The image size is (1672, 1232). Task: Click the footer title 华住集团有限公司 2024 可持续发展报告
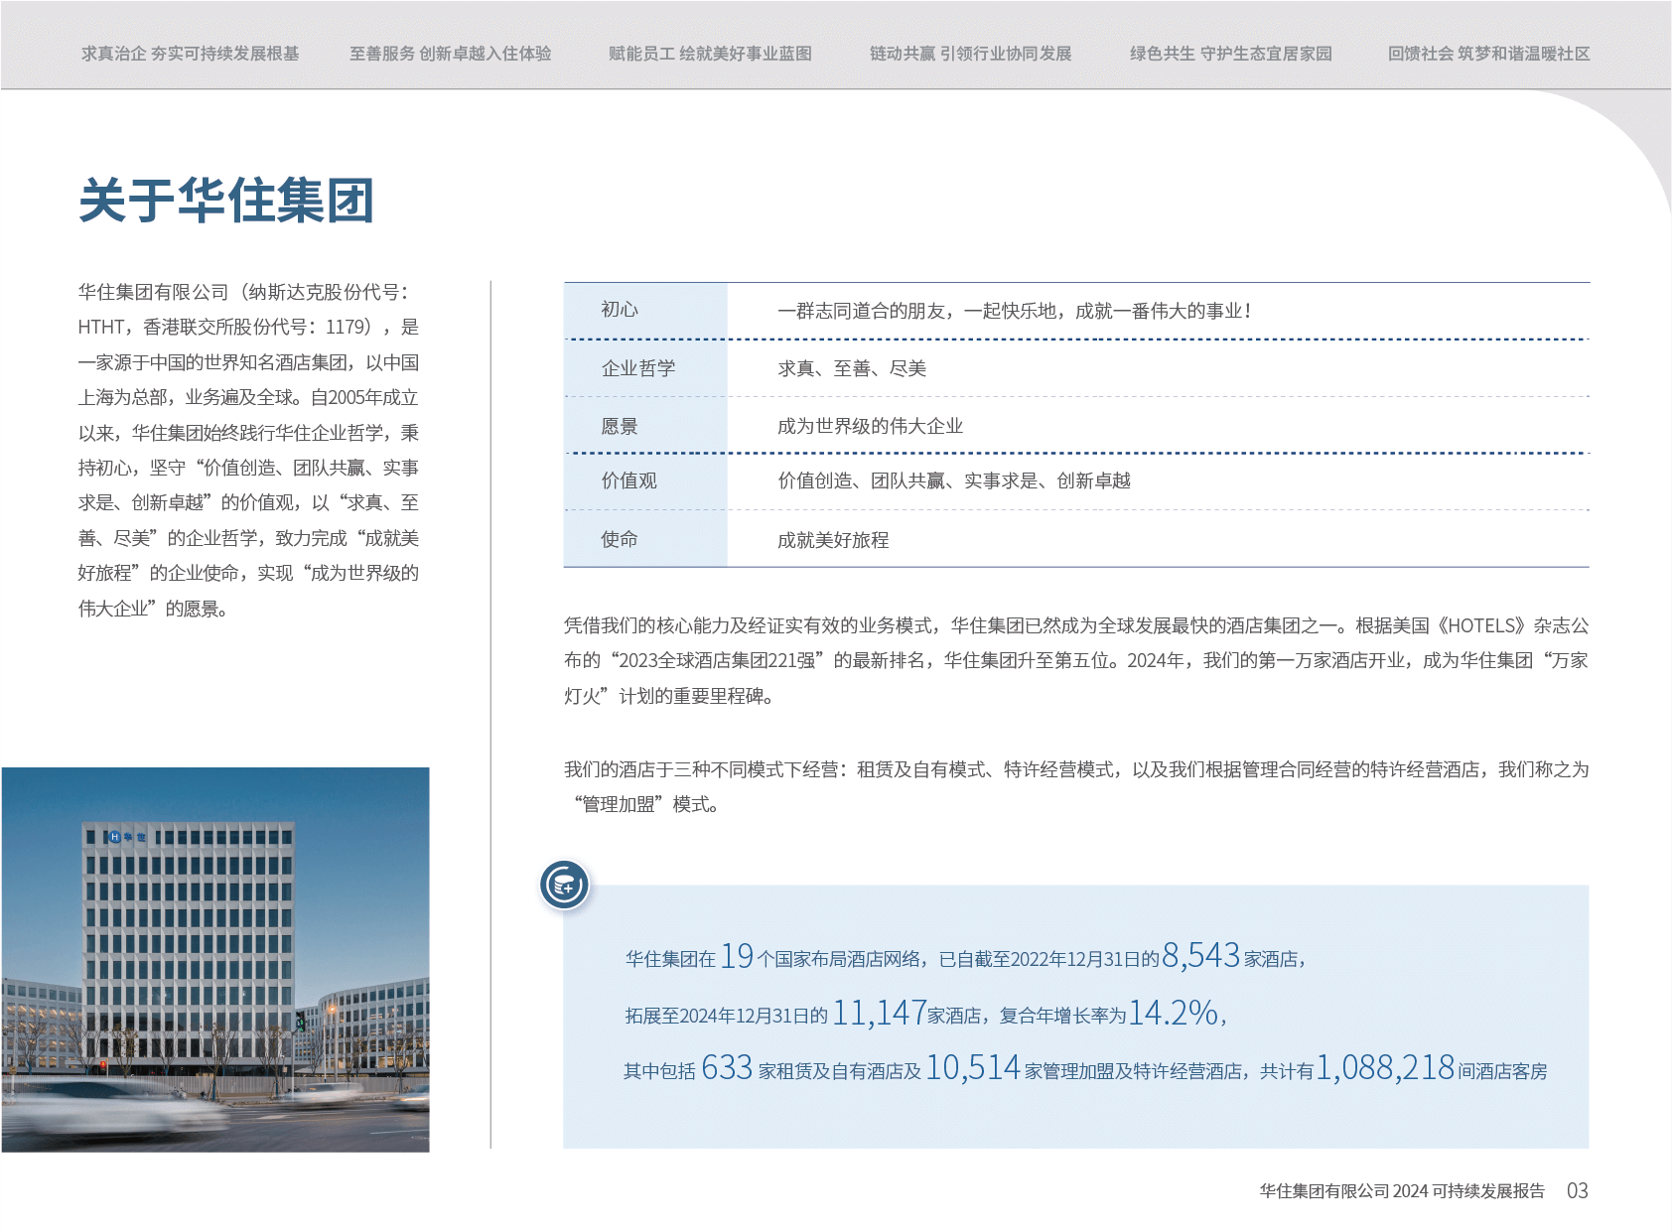(1402, 1190)
